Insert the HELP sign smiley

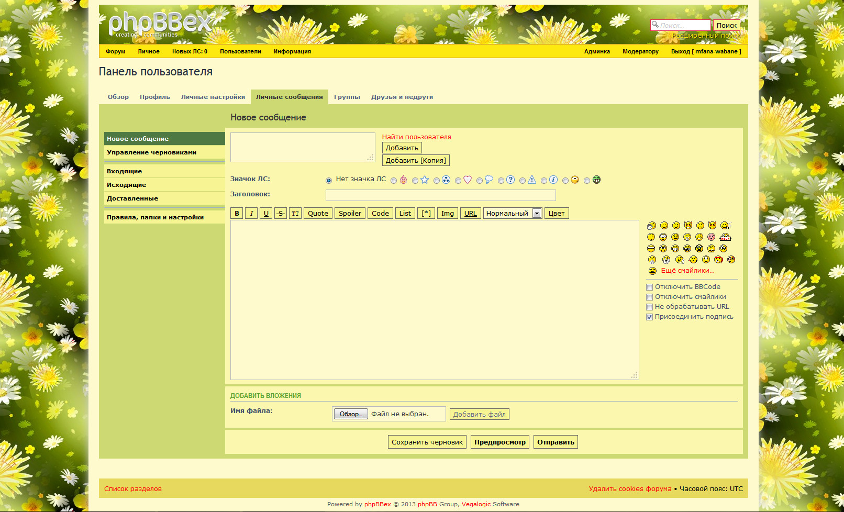click(725, 237)
